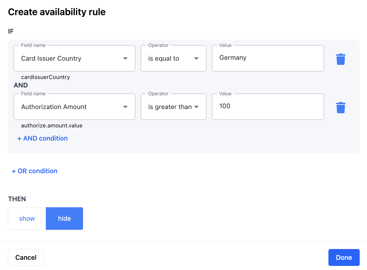Click the arrow beside Card Issuer Country
Viewport: 367px width, 270px height.
[125, 59]
